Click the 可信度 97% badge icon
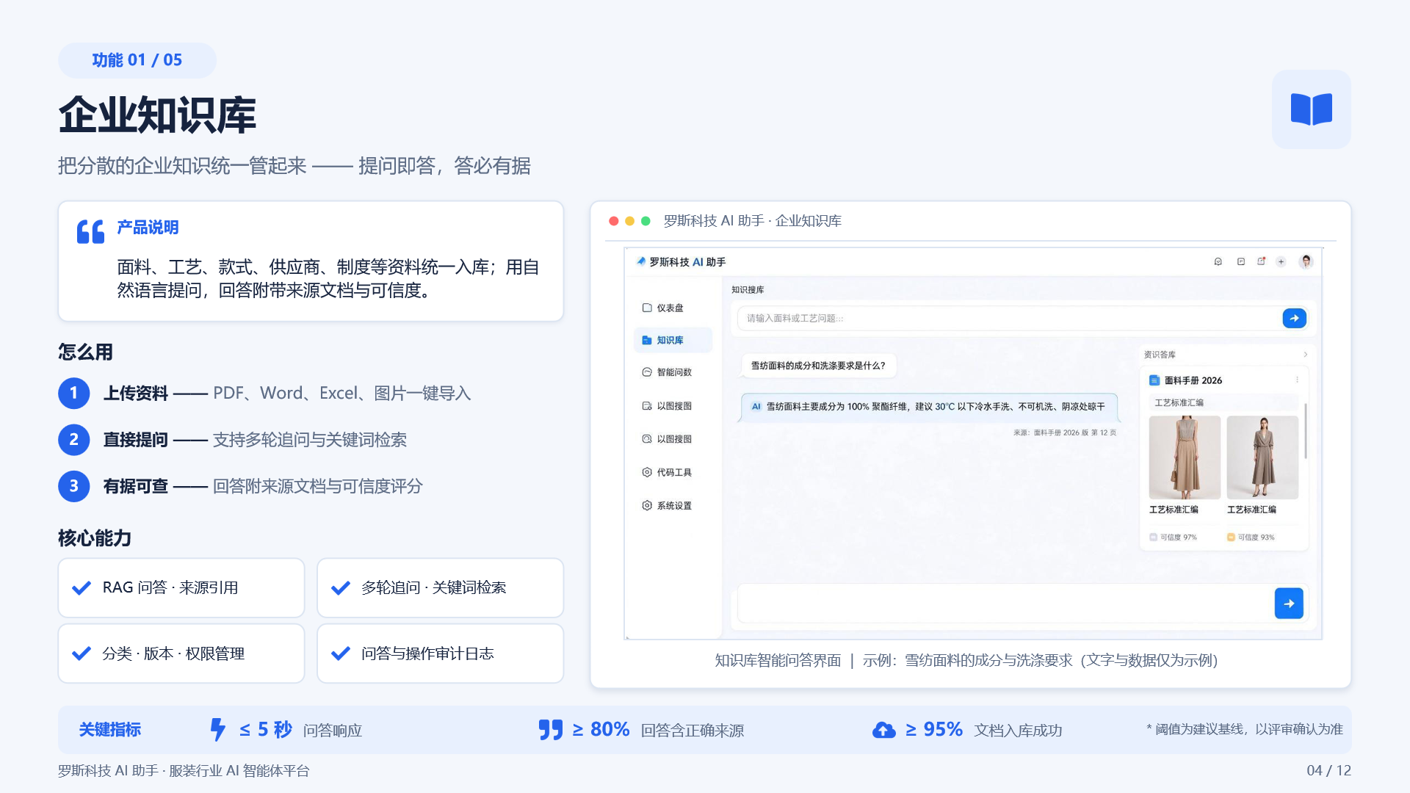This screenshot has width=1410, height=793. [x=1153, y=537]
